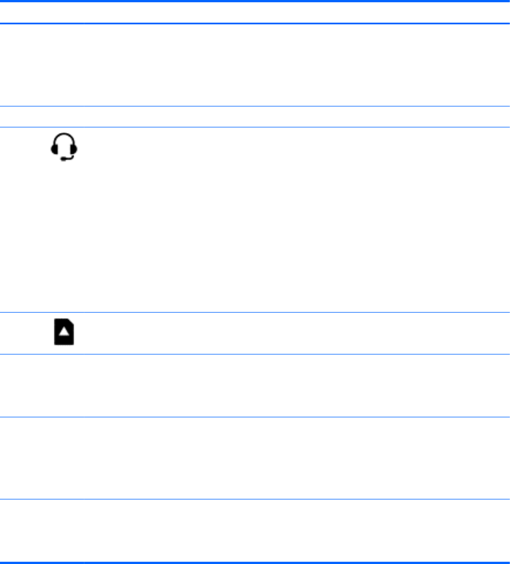Click the headband arc of the headset icon
This screenshot has height=564, width=510.
[64, 136]
